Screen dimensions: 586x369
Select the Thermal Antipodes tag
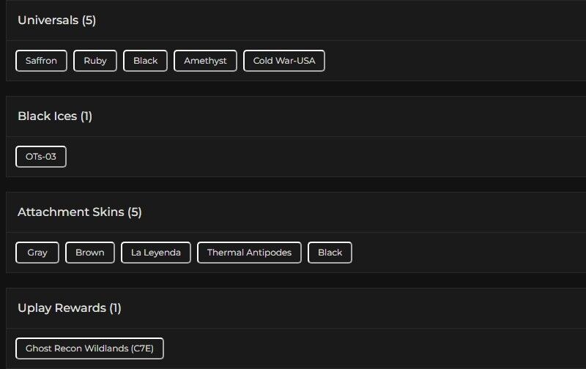coord(249,253)
